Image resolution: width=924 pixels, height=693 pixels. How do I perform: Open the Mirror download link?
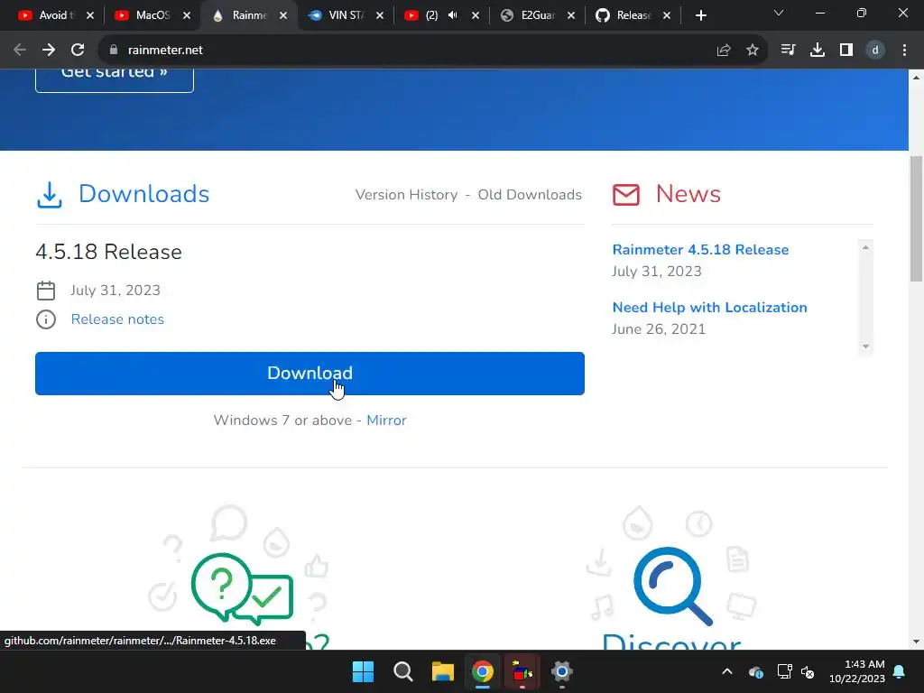pyautogui.click(x=386, y=420)
